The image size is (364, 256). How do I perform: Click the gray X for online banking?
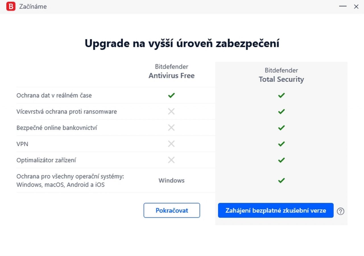coord(171,128)
